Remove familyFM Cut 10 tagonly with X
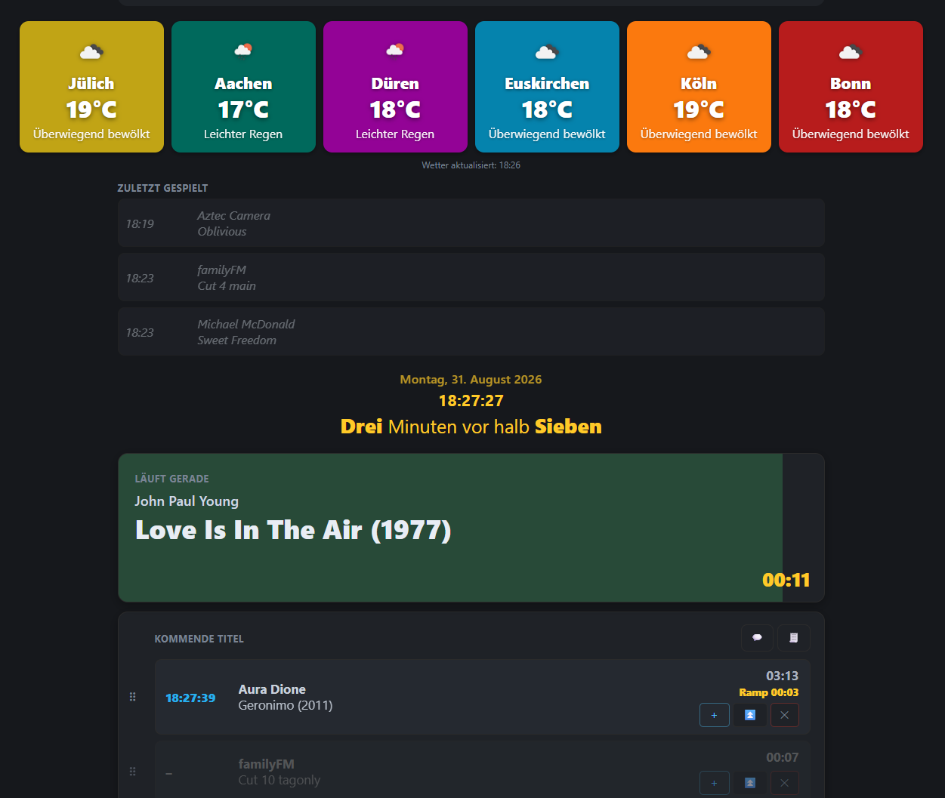 [x=784, y=783]
